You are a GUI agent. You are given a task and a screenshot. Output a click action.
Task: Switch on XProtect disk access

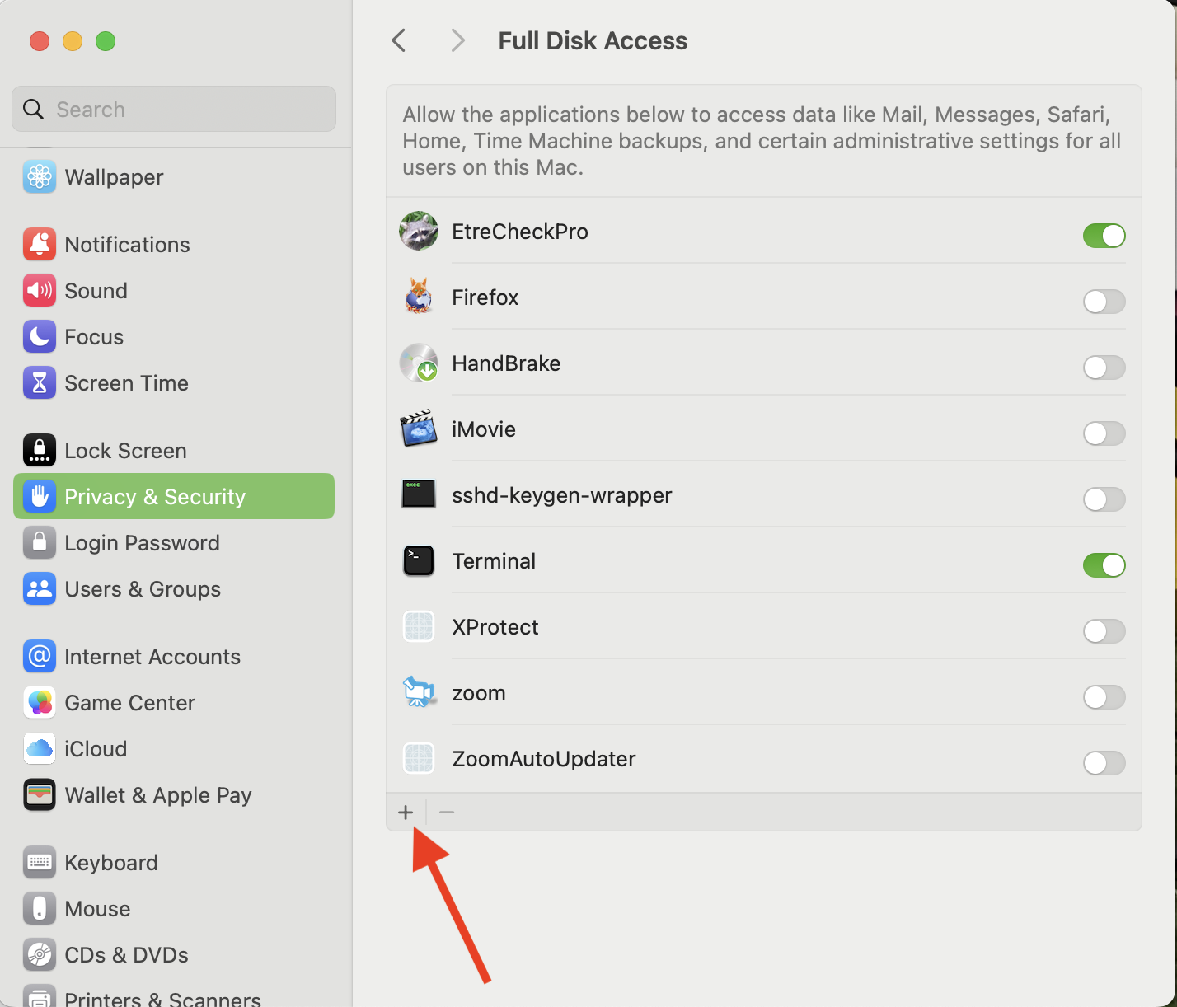click(x=1104, y=631)
